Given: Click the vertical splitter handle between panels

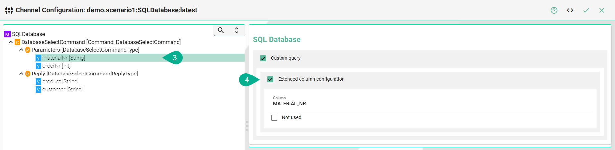Looking at the screenshot, I should (247, 126).
